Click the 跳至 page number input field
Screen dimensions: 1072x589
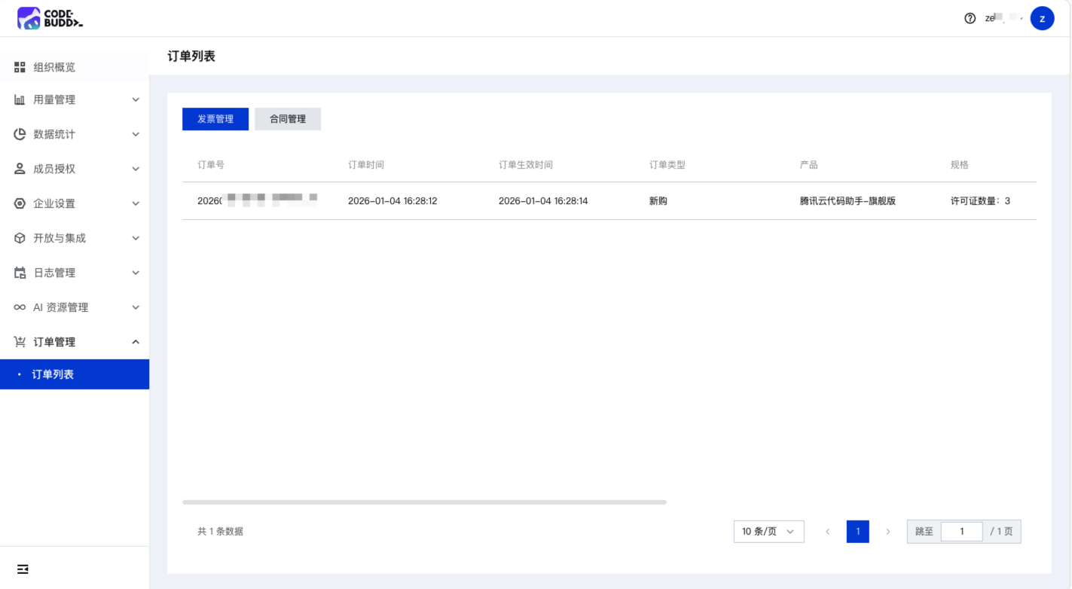(x=961, y=532)
